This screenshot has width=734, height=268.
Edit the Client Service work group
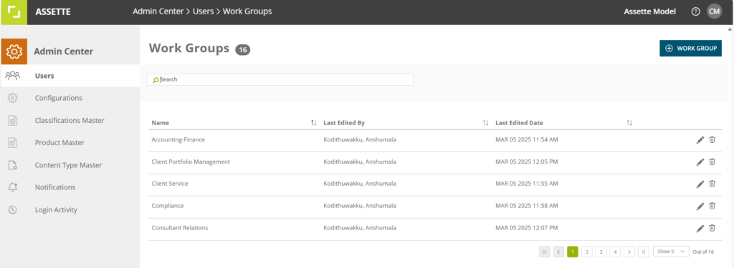tap(700, 184)
